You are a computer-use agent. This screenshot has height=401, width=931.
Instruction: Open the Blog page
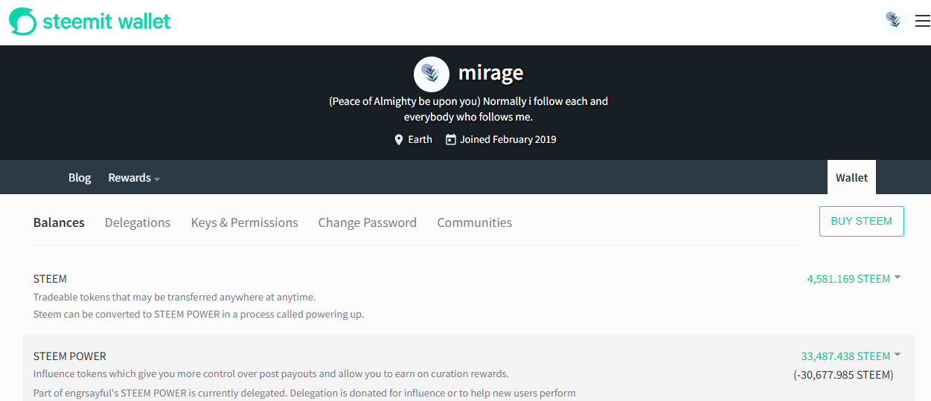(x=80, y=178)
